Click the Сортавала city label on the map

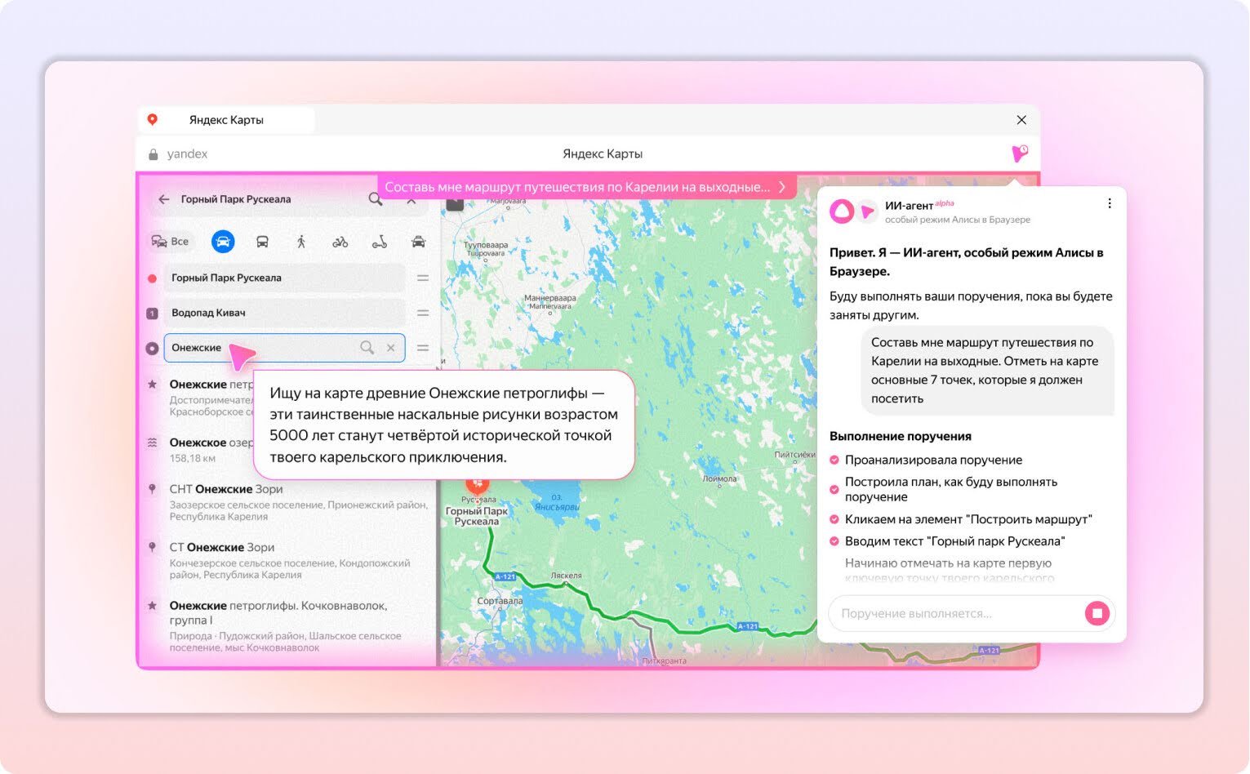click(500, 601)
